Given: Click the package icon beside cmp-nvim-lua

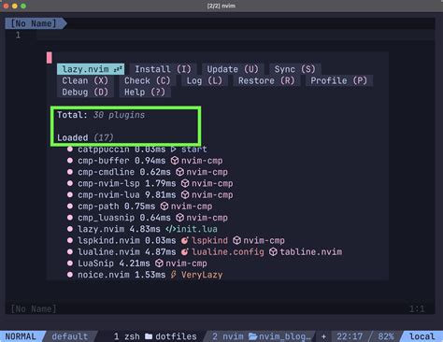Looking at the screenshot, I should tap(185, 195).
